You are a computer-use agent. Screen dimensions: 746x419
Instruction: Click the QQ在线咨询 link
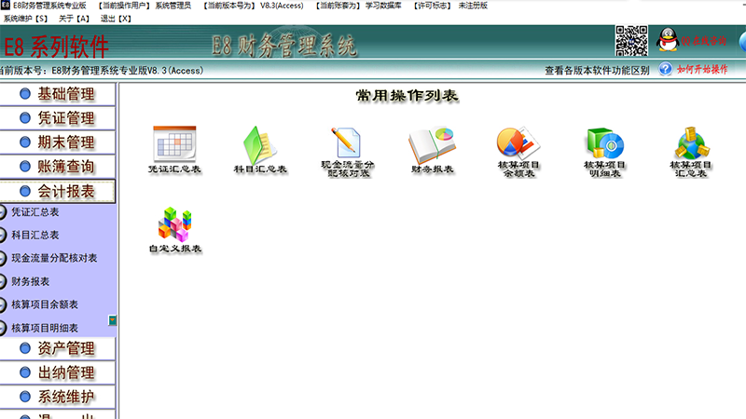click(x=704, y=41)
